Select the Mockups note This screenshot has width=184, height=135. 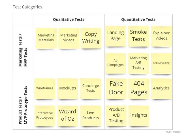pos(68,89)
